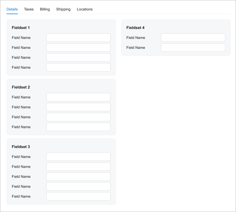Focus the first text box in Fieldset 2
Screen dimensions: 236x212
coord(78,97)
